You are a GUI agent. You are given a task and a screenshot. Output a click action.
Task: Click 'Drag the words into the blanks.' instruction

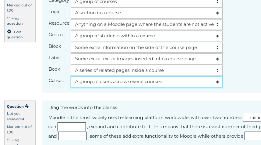(83, 108)
